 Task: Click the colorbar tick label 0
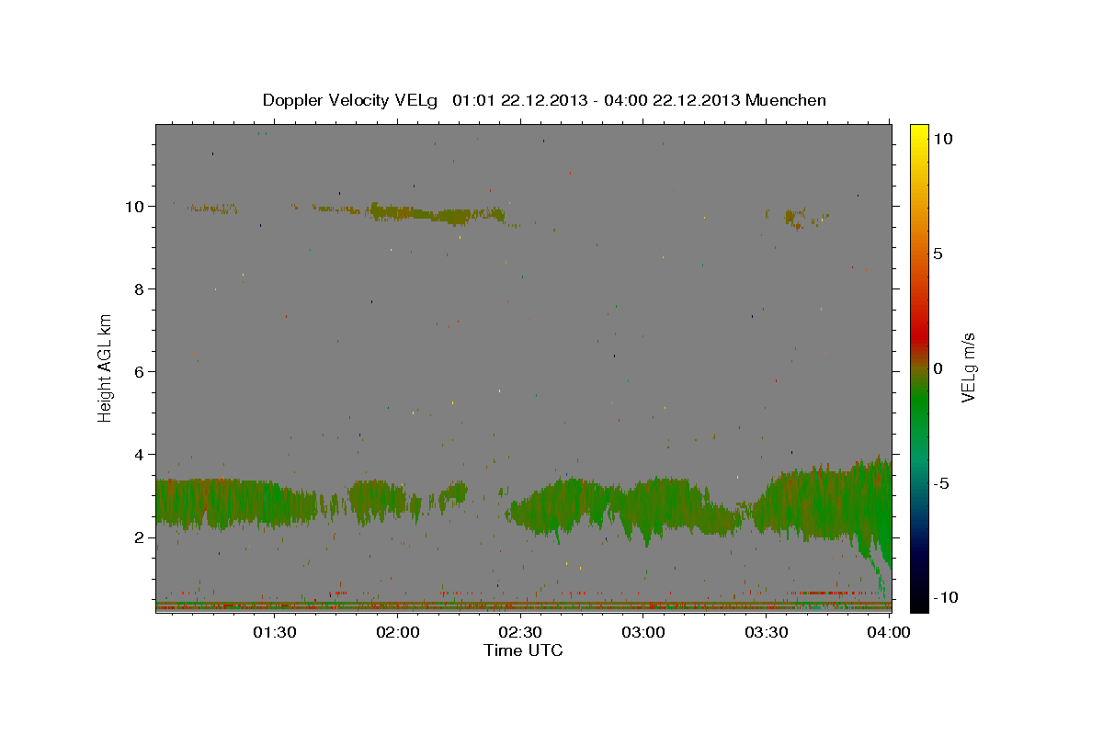click(x=938, y=368)
